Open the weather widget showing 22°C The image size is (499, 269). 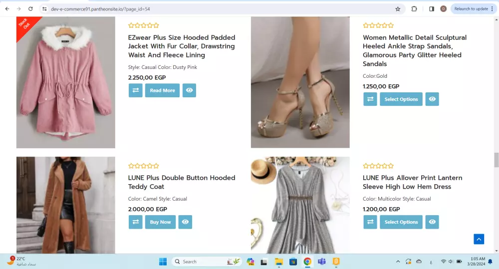point(21,262)
